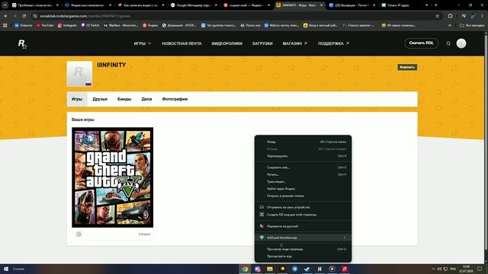Open the site search magnifier icon

(x=448, y=43)
